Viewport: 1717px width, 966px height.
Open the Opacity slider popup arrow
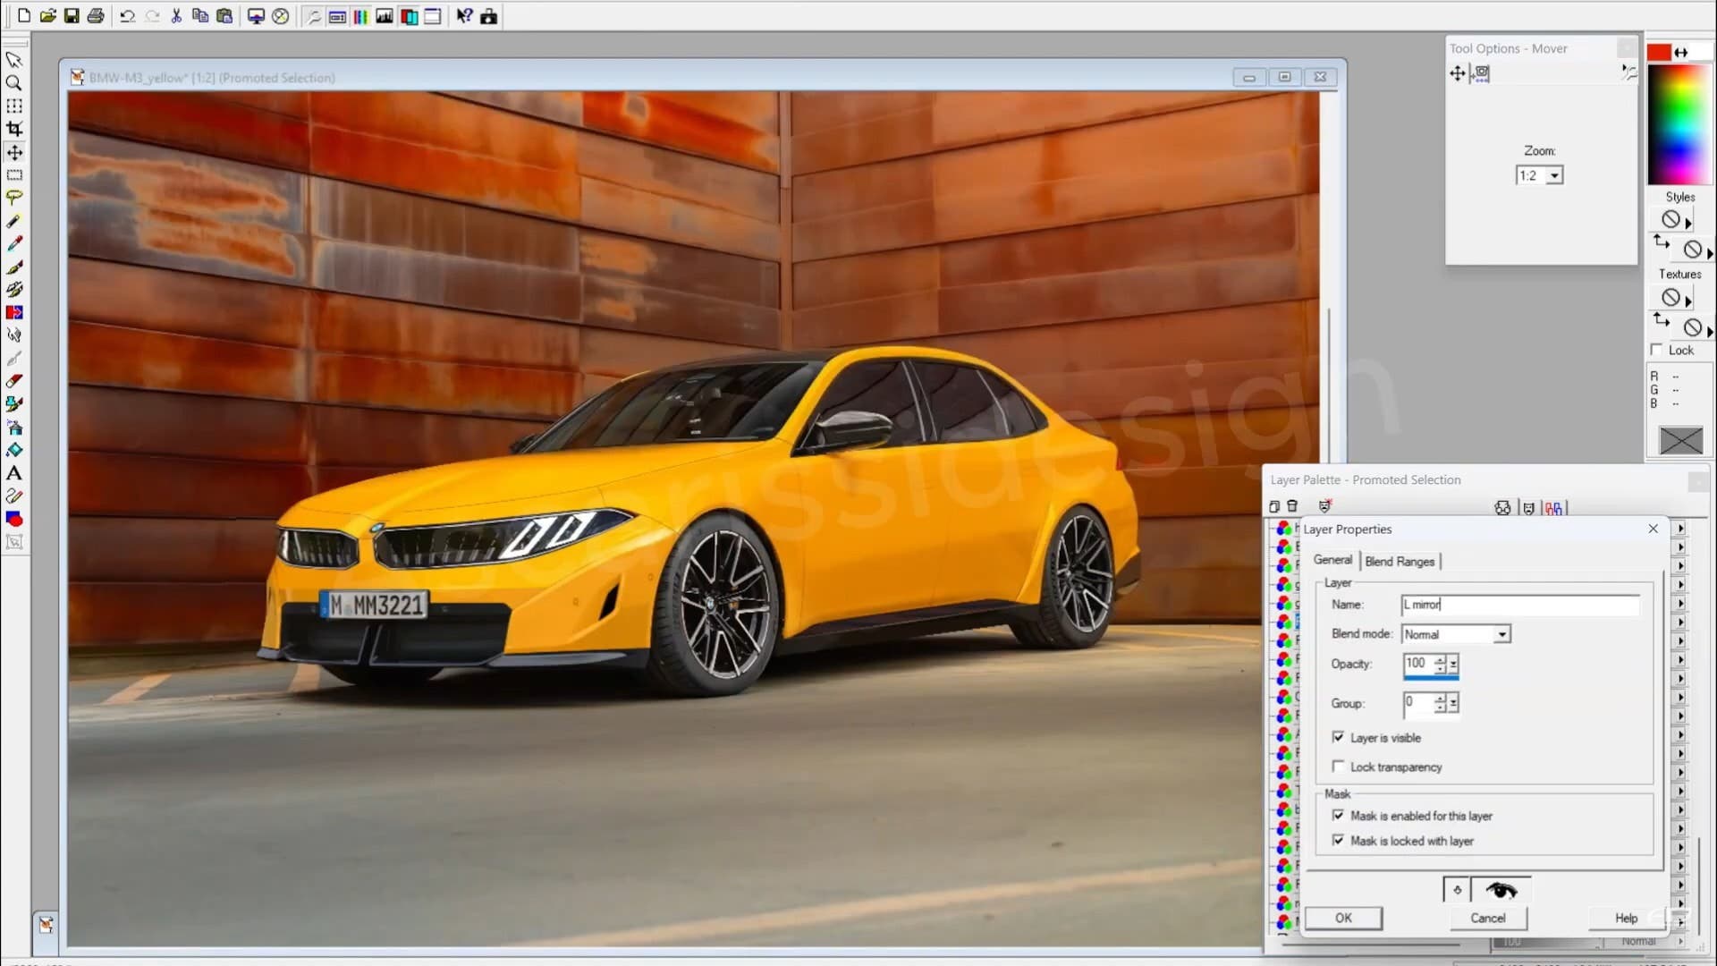tap(1453, 664)
